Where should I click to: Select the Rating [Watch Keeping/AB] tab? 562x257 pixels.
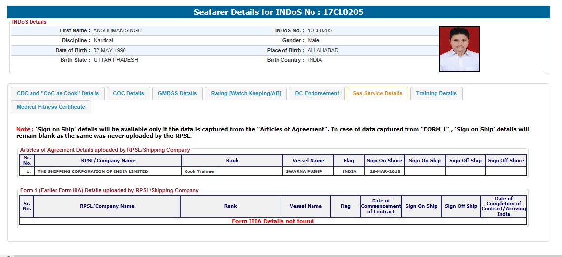246,93
